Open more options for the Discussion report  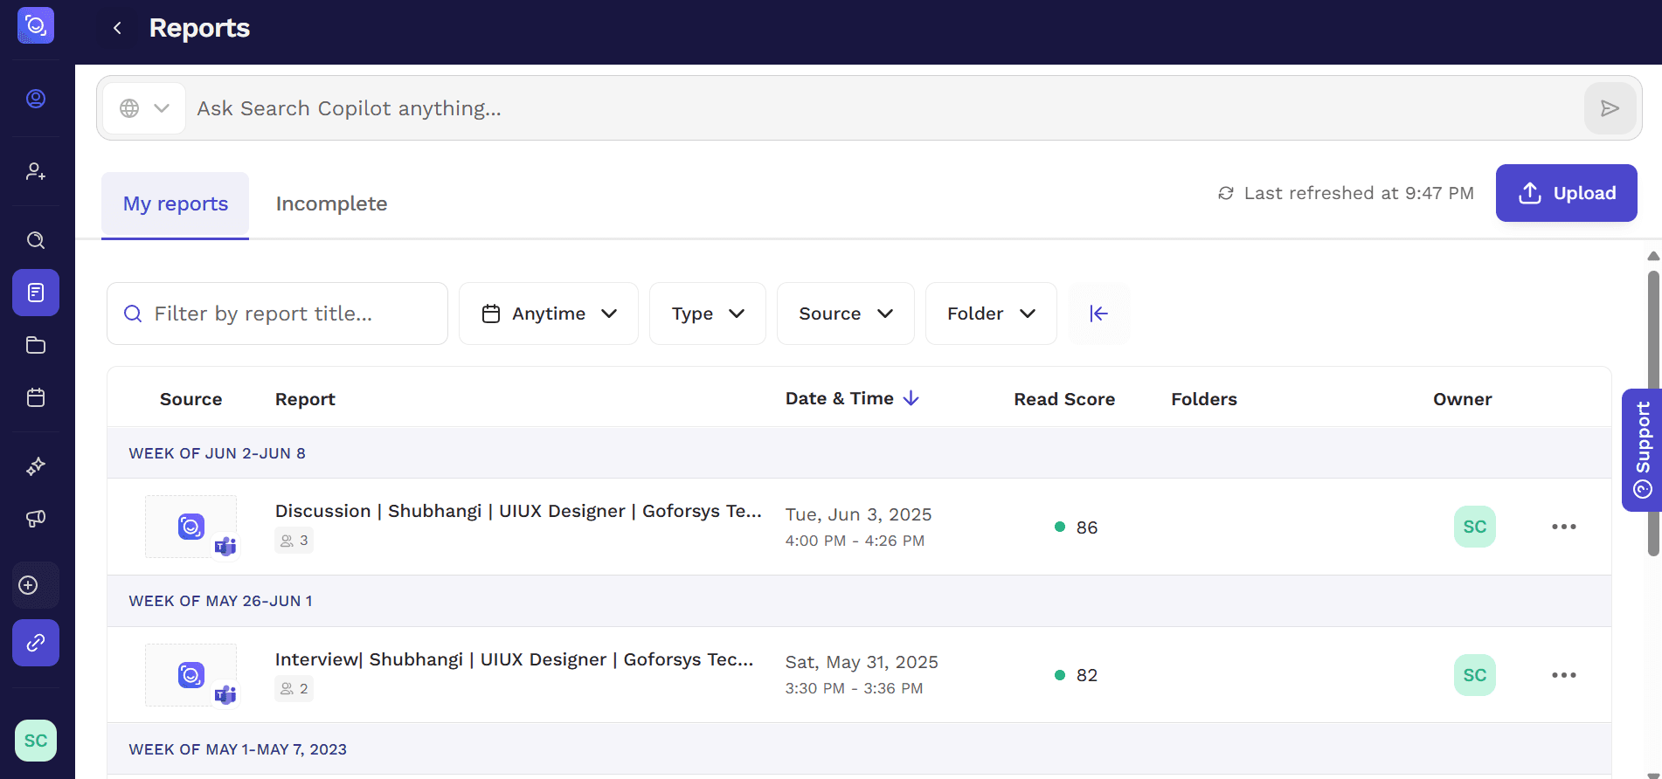(1564, 527)
